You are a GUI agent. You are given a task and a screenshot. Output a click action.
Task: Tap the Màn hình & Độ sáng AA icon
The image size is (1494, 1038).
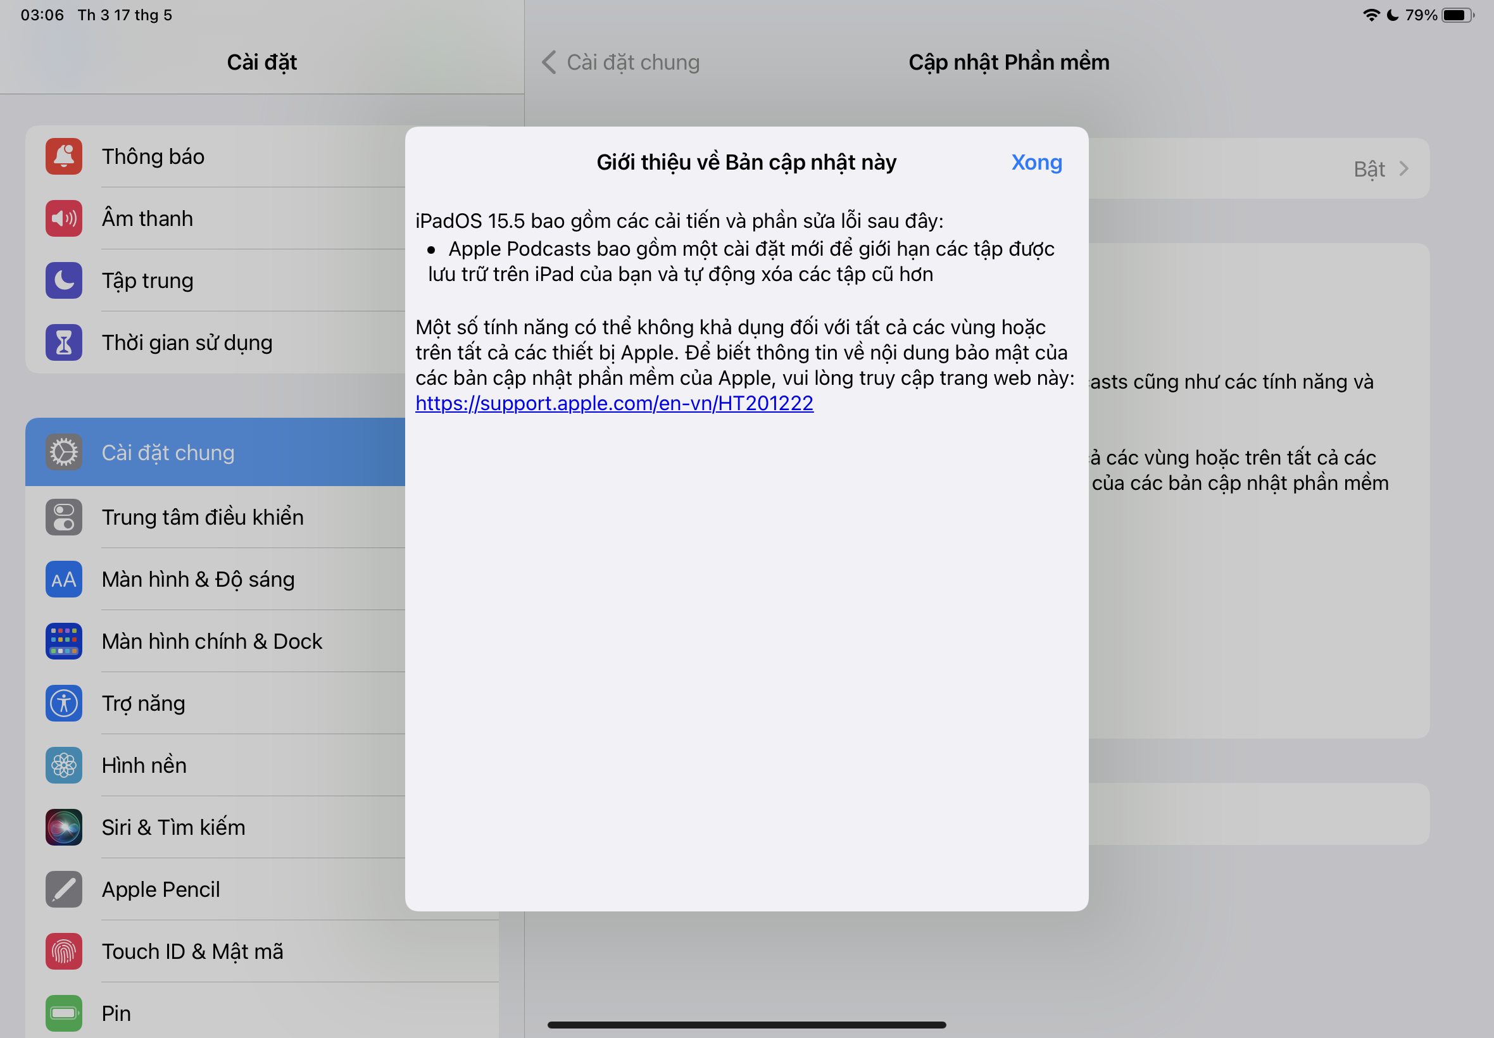[x=64, y=579]
